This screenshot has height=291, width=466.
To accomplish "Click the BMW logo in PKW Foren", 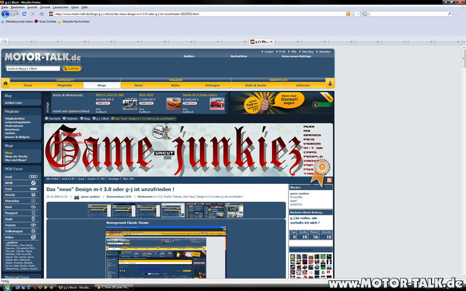I will click(33, 183).
